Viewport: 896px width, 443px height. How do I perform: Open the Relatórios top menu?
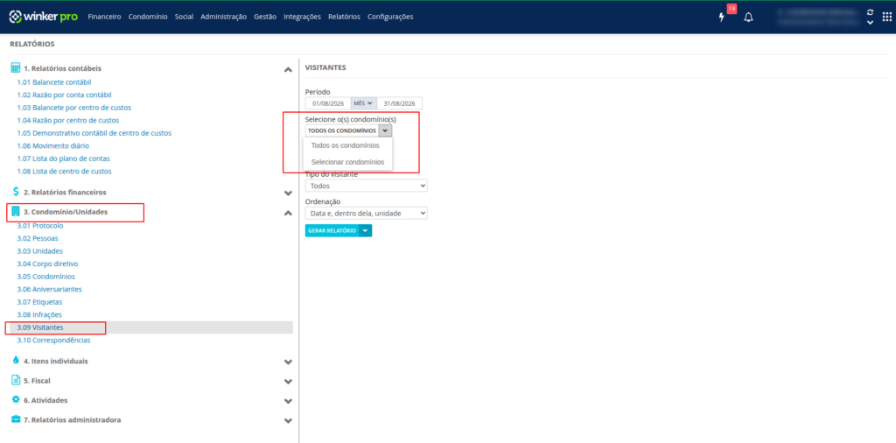pos(344,17)
